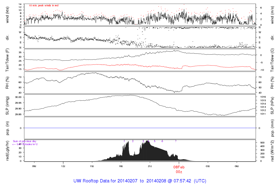
Task: Click the 'SLP (hPa)' axis label
Action: coord(272,106)
